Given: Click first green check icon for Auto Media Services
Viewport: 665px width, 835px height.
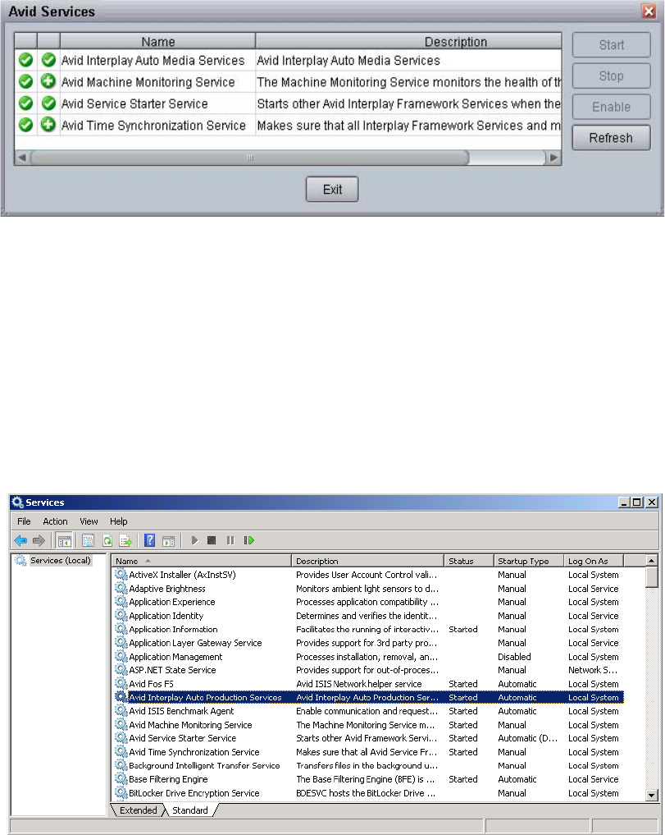Looking at the screenshot, I should tap(25, 60).
